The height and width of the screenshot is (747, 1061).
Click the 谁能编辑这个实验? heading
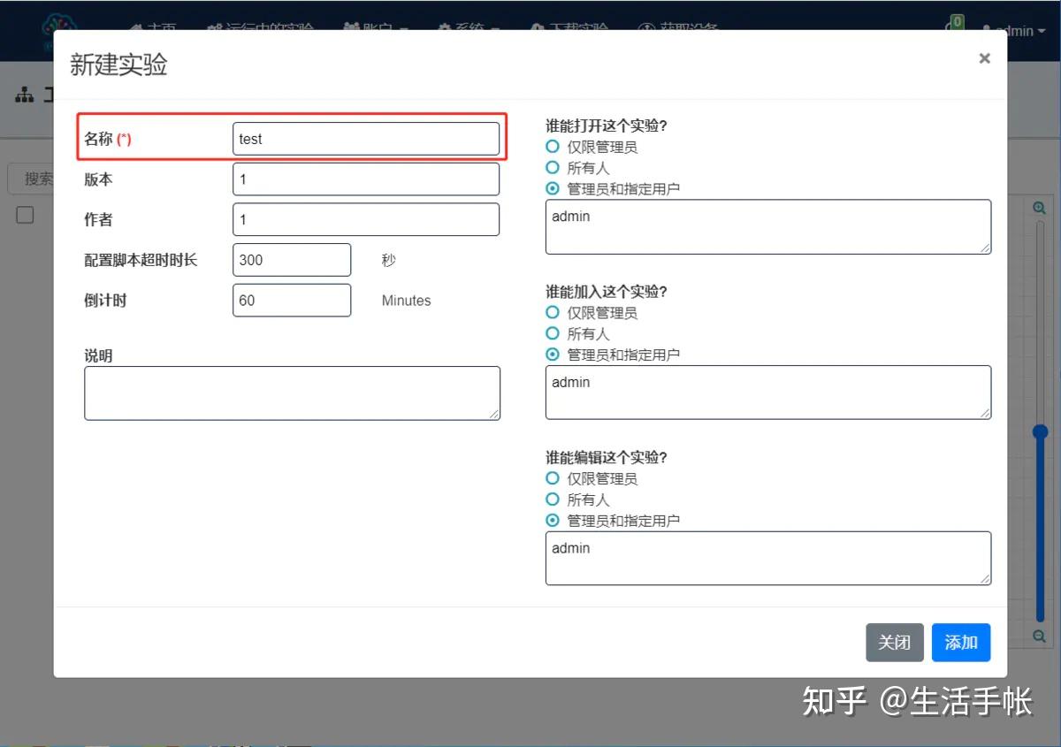pos(607,457)
